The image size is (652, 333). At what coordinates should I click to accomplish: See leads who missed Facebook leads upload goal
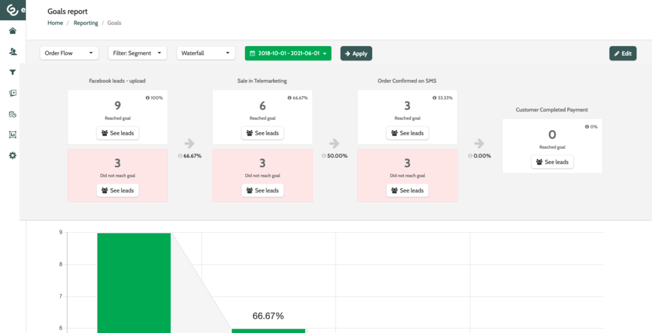click(117, 191)
